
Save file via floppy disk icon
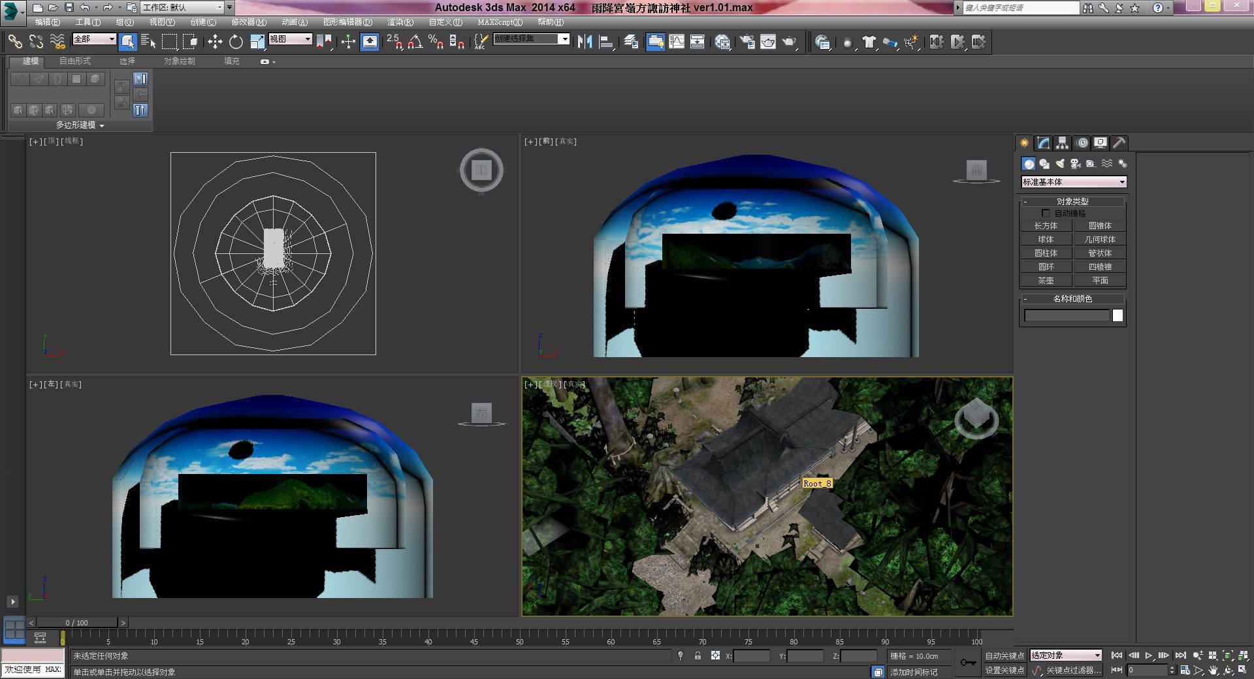coord(69,8)
